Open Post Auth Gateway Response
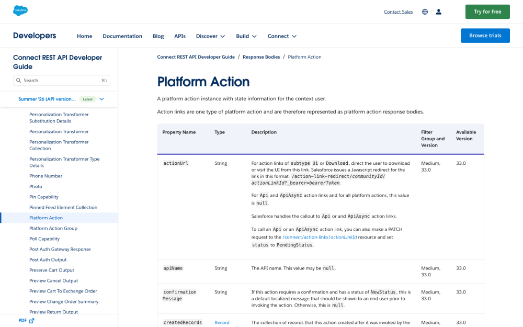Image resolution: width=523 pixels, height=327 pixels. (x=60, y=249)
